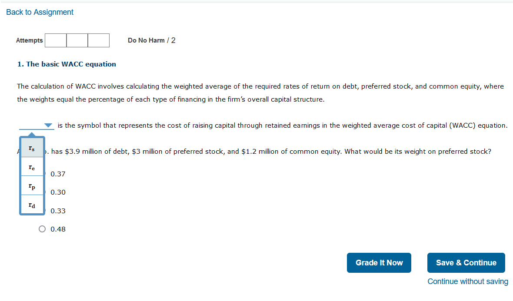Open the Back to Assignment link
The width and height of the screenshot is (513, 301).
(x=40, y=12)
